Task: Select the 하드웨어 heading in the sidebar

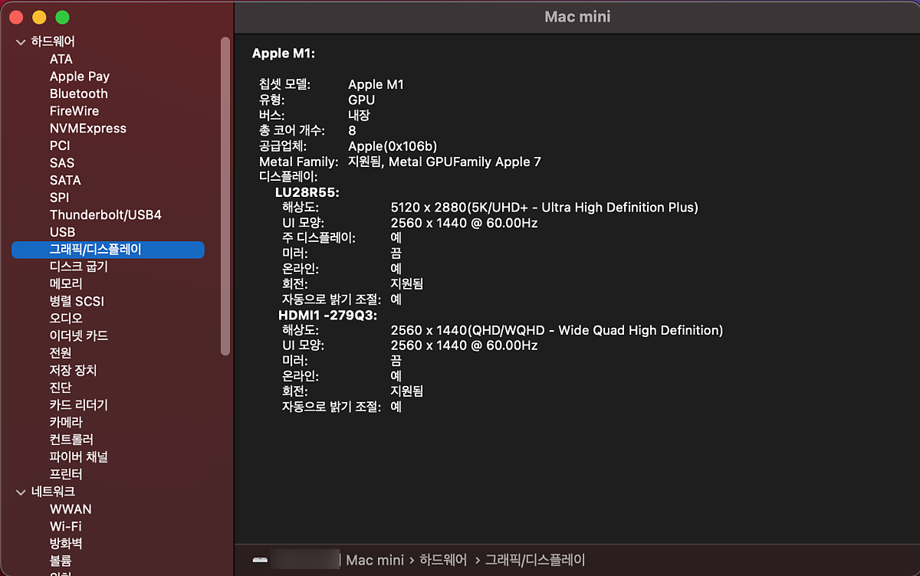Action: (53, 41)
